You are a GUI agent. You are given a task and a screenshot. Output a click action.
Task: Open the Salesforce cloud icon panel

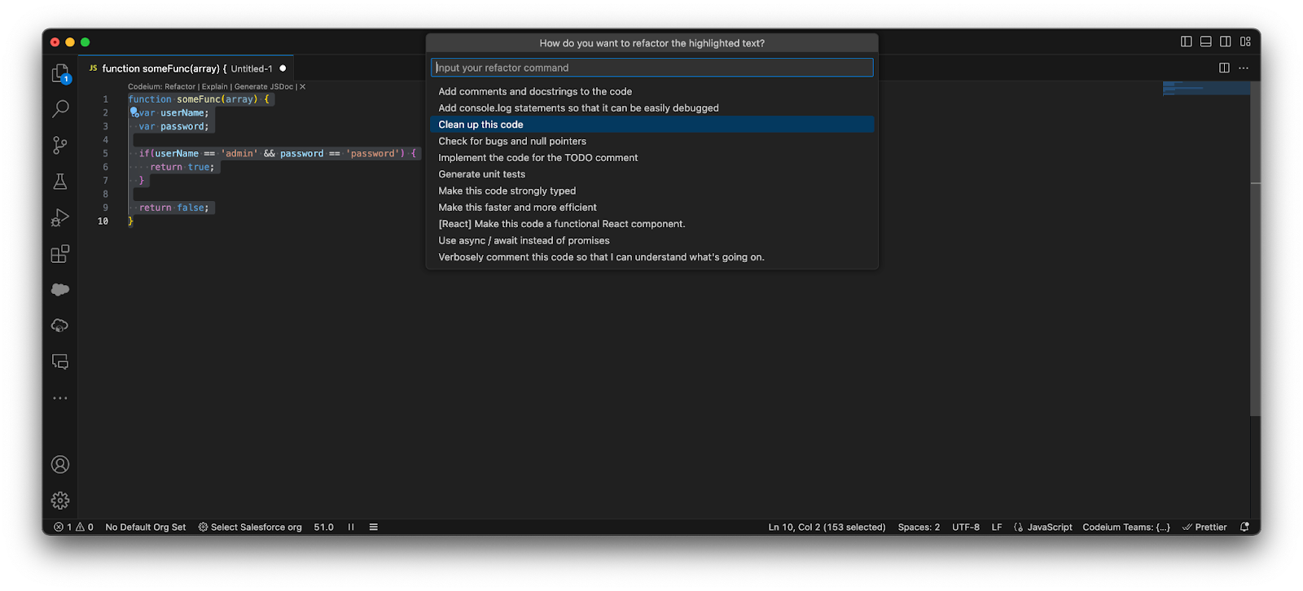tap(60, 290)
